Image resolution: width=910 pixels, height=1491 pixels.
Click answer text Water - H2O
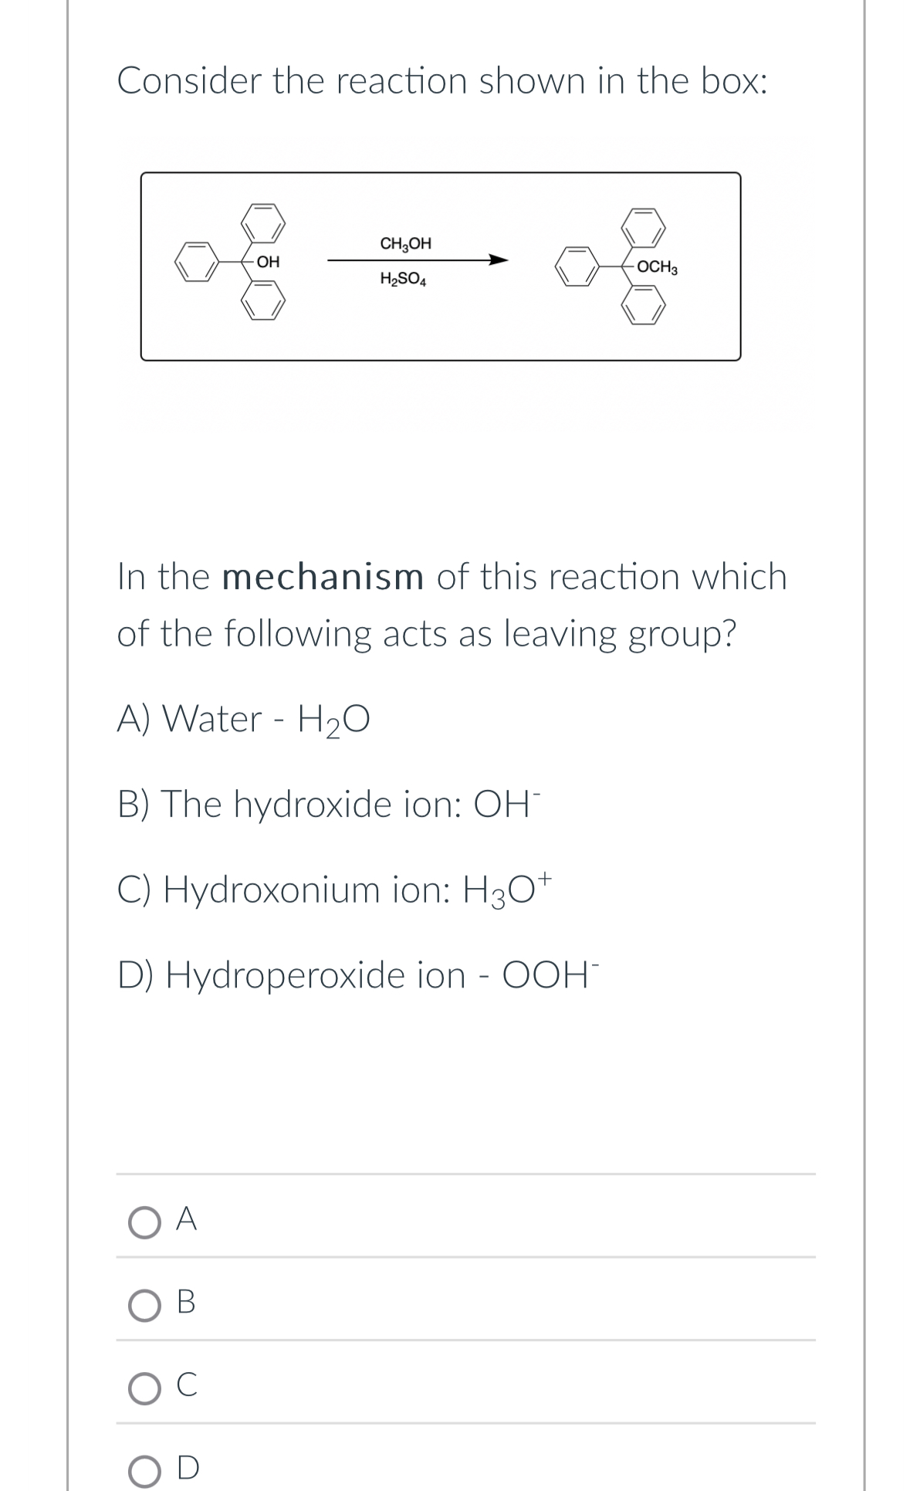(x=244, y=719)
